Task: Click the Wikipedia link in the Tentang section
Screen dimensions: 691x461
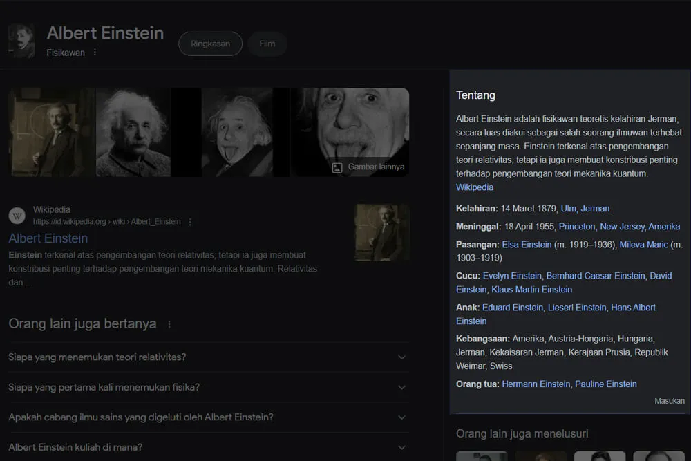Action: click(x=474, y=187)
